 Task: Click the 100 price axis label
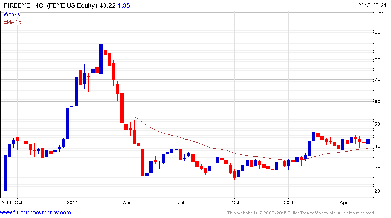pos(379,12)
